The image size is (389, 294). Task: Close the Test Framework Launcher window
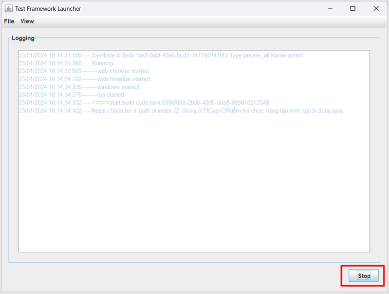pyautogui.click(x=376, y=9)
